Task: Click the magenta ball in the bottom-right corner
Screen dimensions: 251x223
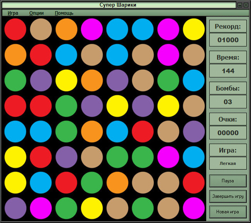Action: point(194,208)
